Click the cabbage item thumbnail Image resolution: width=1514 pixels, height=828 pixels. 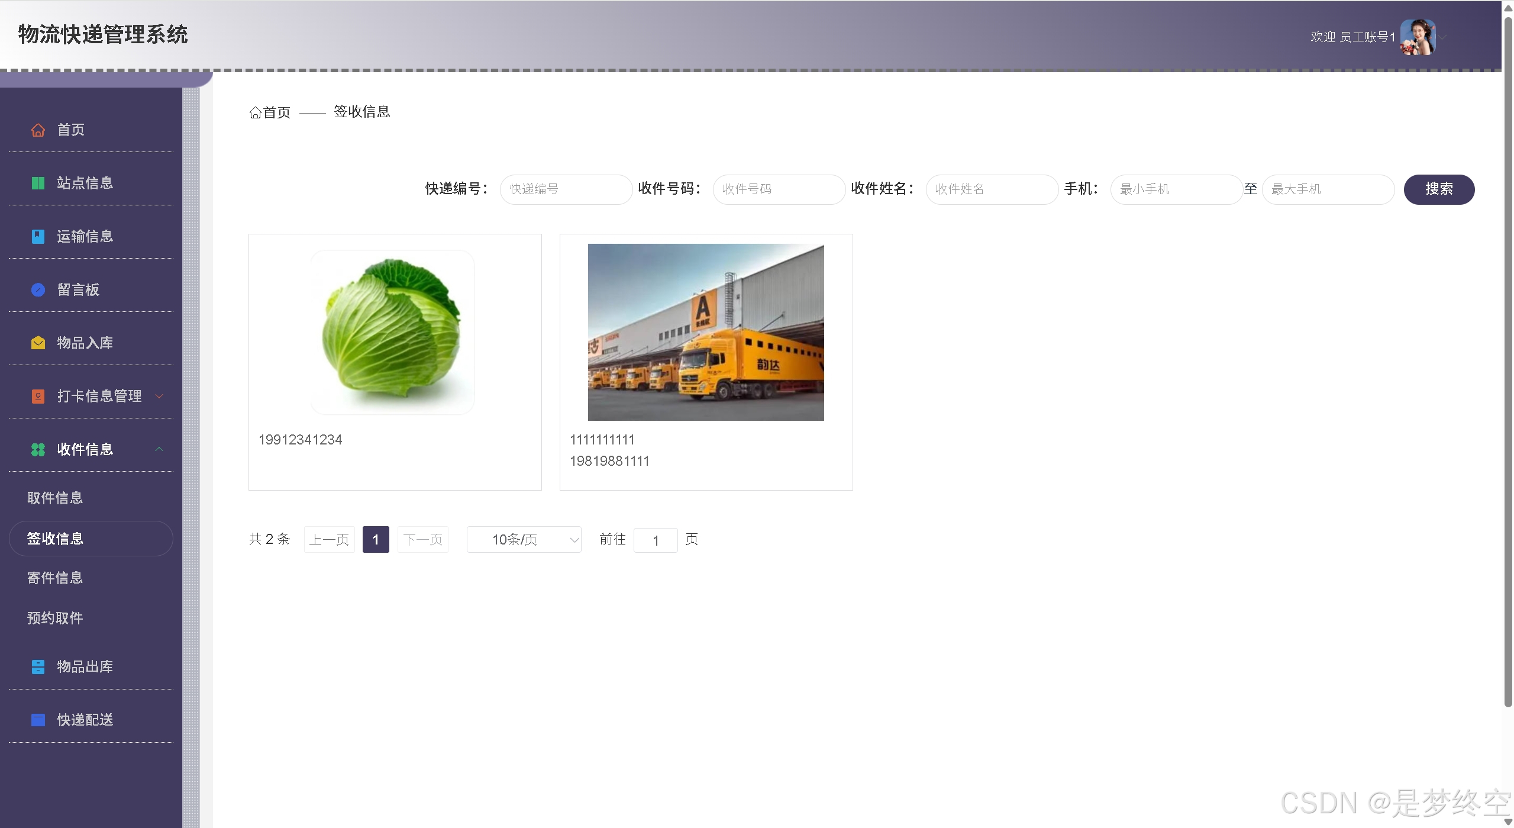(x=393, y=331)
